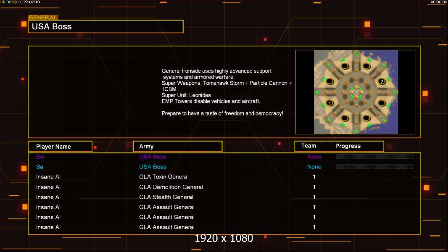This screenshot has width=448, height=252.
Task: Click the Progress column header
Action: (x=348, y=146)
